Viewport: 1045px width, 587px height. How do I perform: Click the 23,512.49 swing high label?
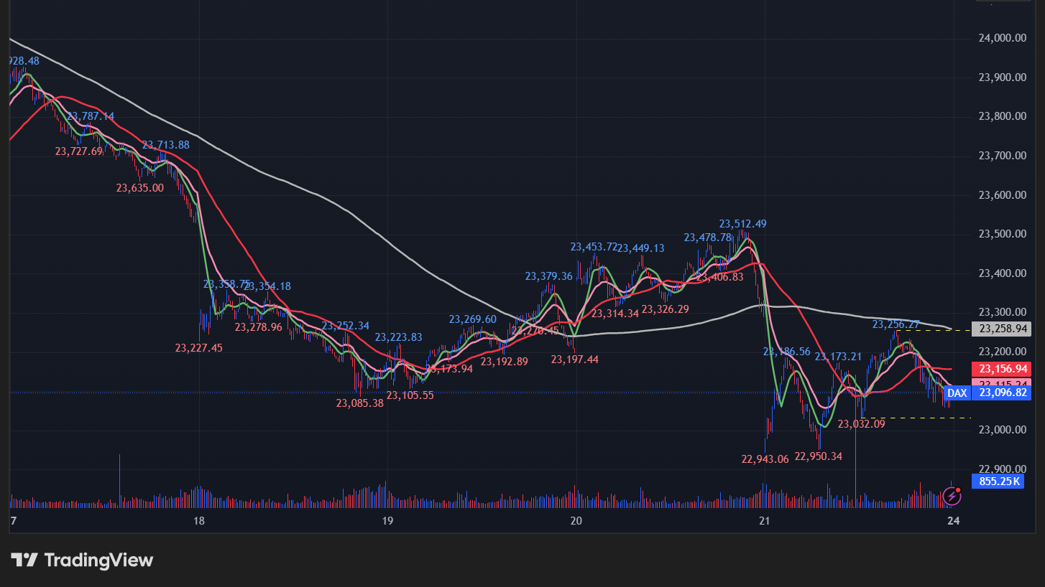coord(742,224)
